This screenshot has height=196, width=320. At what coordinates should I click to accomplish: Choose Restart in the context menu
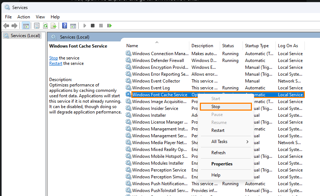pyautogui.click(x=226, y=130)
